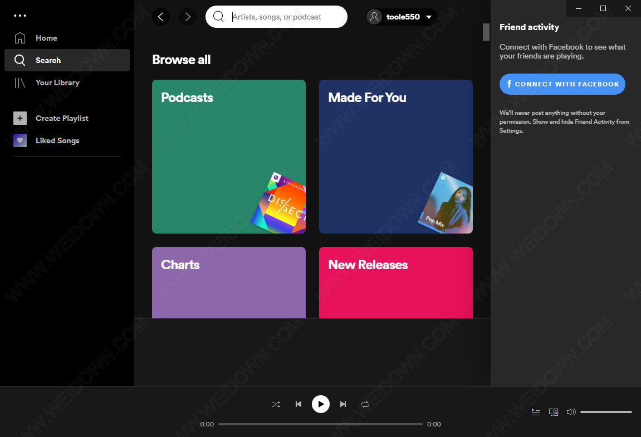Click the Pop Mix cover thumbnail
The image size is (641, 437).
(x=445, y=203)
